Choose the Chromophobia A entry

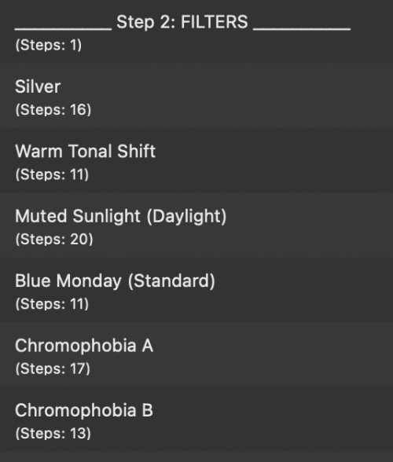[x=196, y=355]
